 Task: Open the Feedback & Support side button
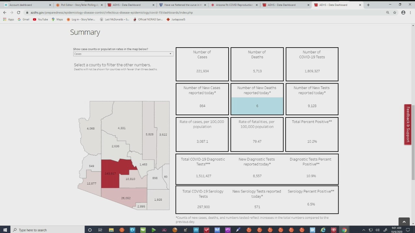[408, 124]
